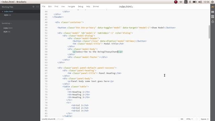Toggle INS insert/overwrite mode

(x=182, y=119)
